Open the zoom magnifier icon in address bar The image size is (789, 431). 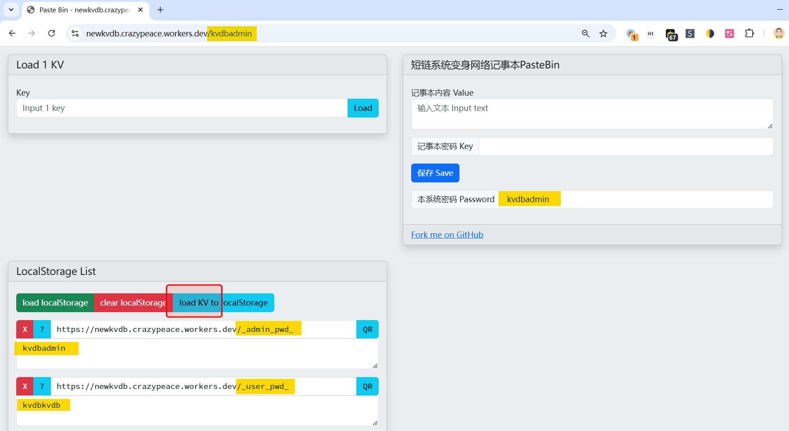(x=585, y=33)
